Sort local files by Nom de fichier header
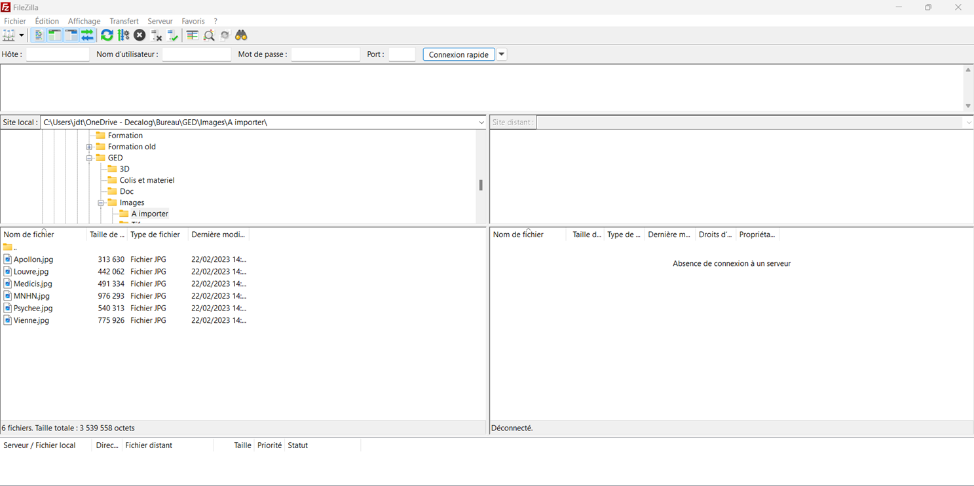This screenshot has width=974, height=486. [x=43, y=234]
